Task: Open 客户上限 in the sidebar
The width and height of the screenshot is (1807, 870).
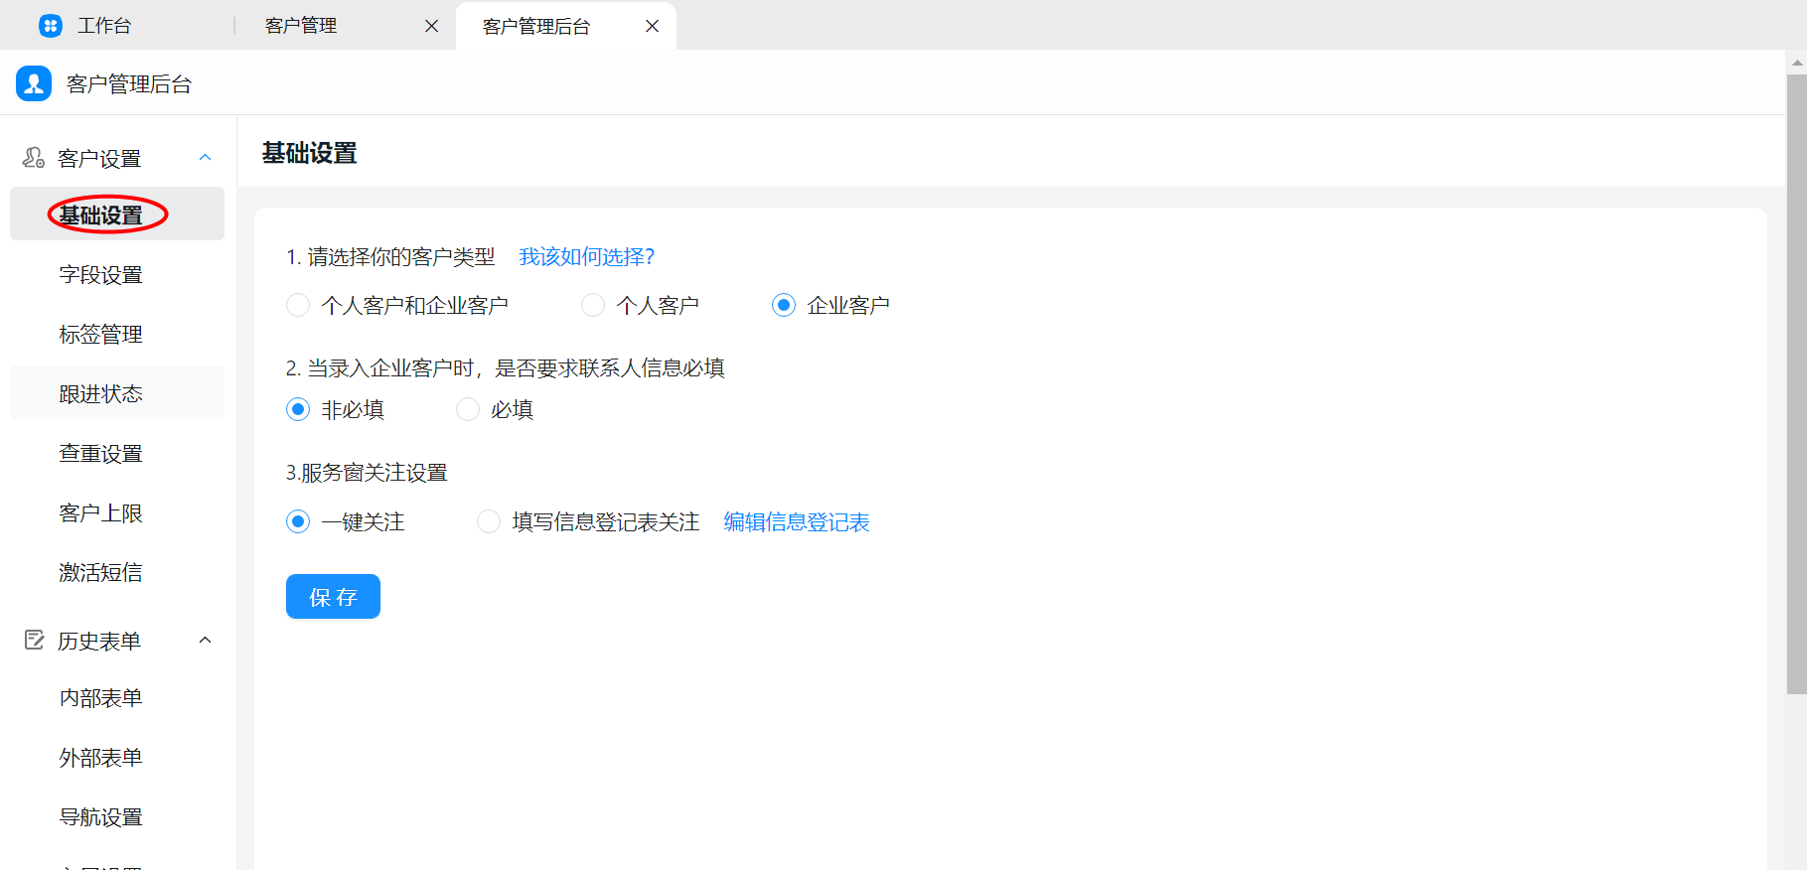Action: click(x=117, y=512)
